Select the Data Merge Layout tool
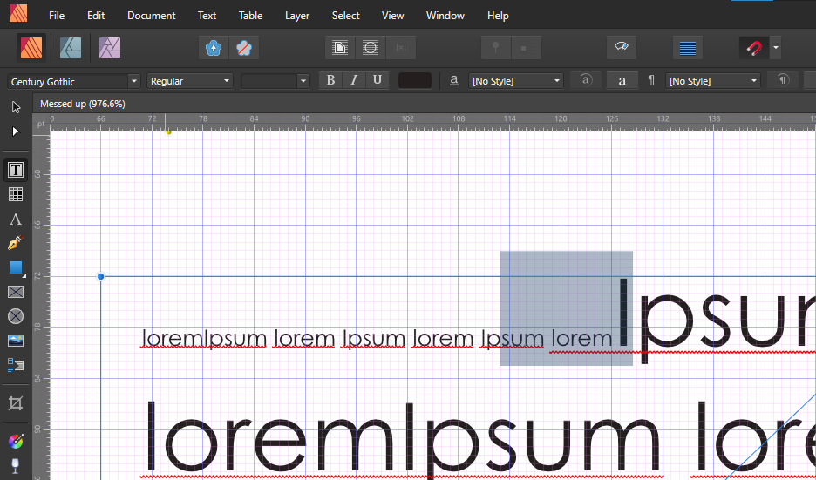 (x=16, y=365)
